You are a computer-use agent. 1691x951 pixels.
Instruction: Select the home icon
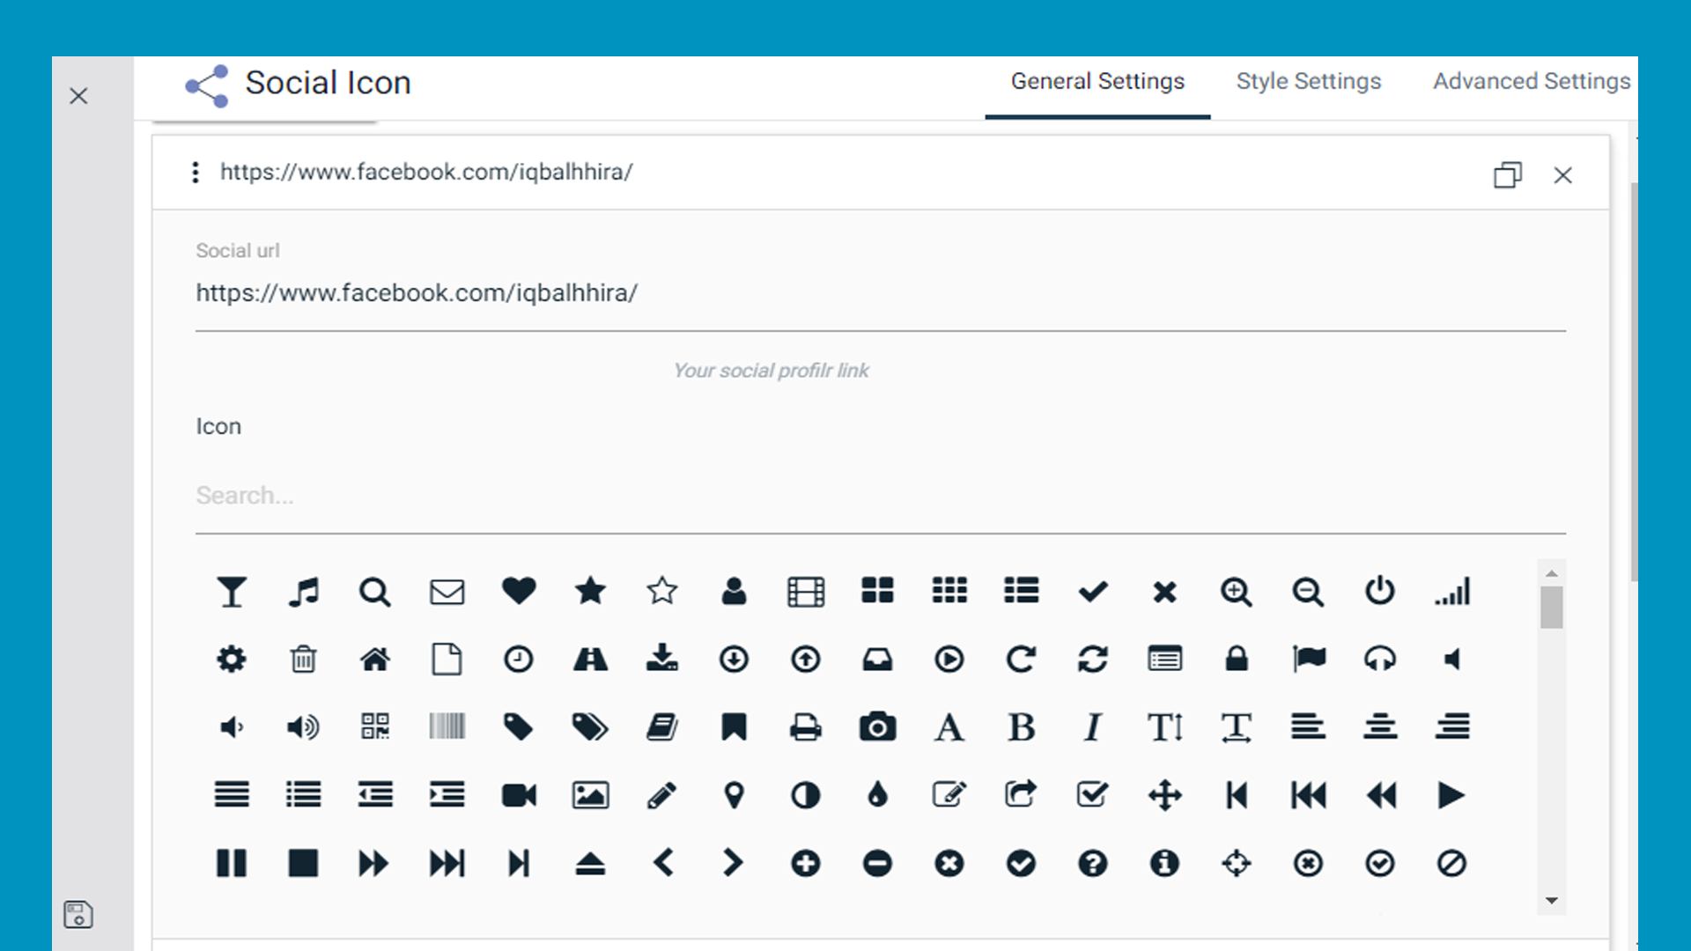pyautogui.click(x=374, y=660)
